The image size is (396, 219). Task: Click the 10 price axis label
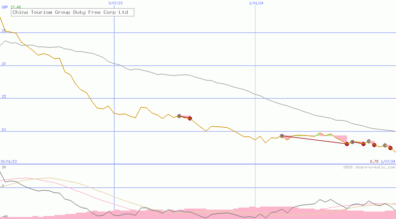[4, 130]
